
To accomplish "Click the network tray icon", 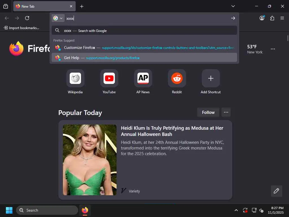I will [254, 210].
